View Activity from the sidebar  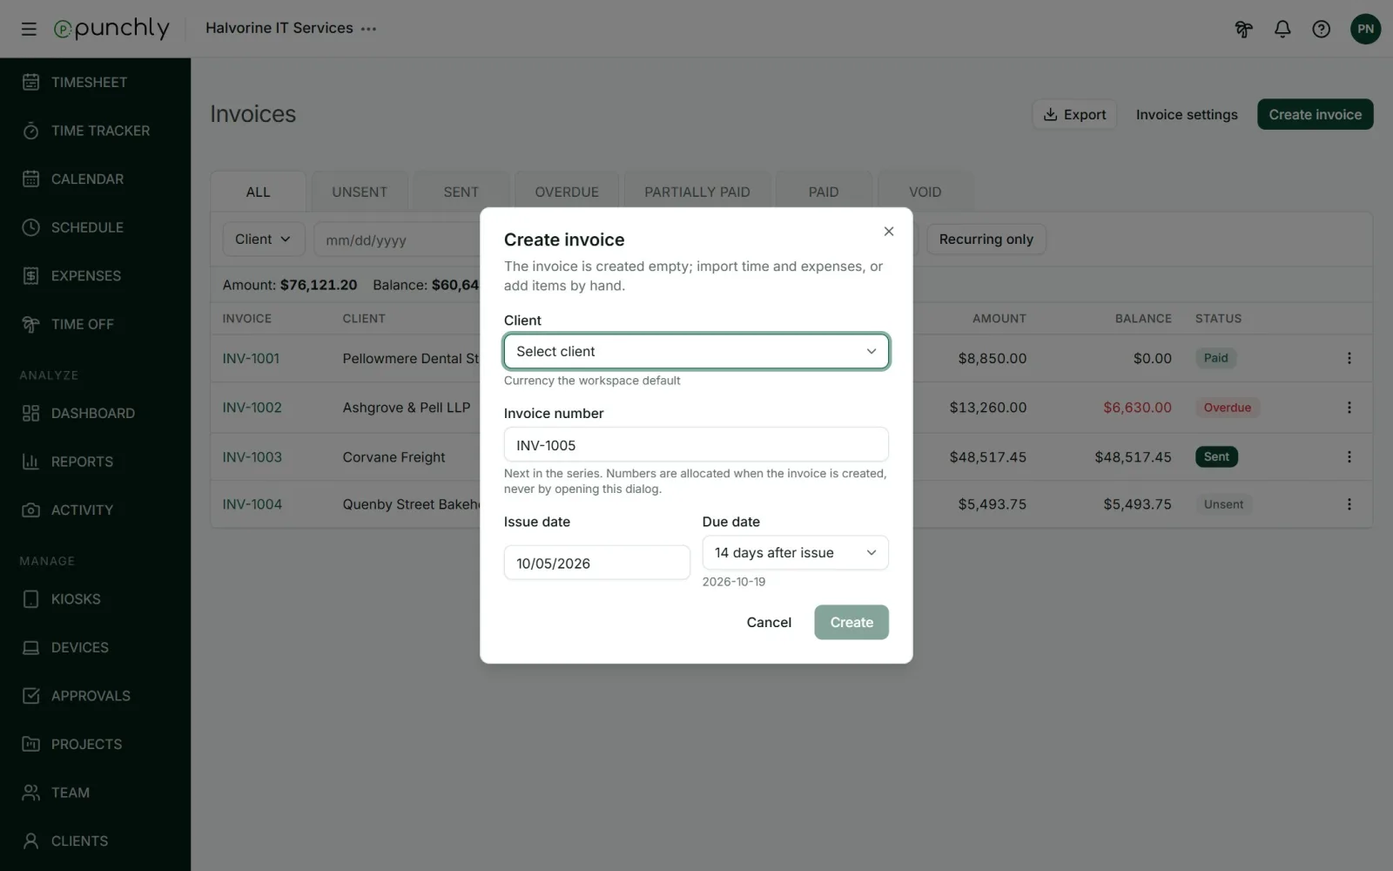tap(95, 510)
